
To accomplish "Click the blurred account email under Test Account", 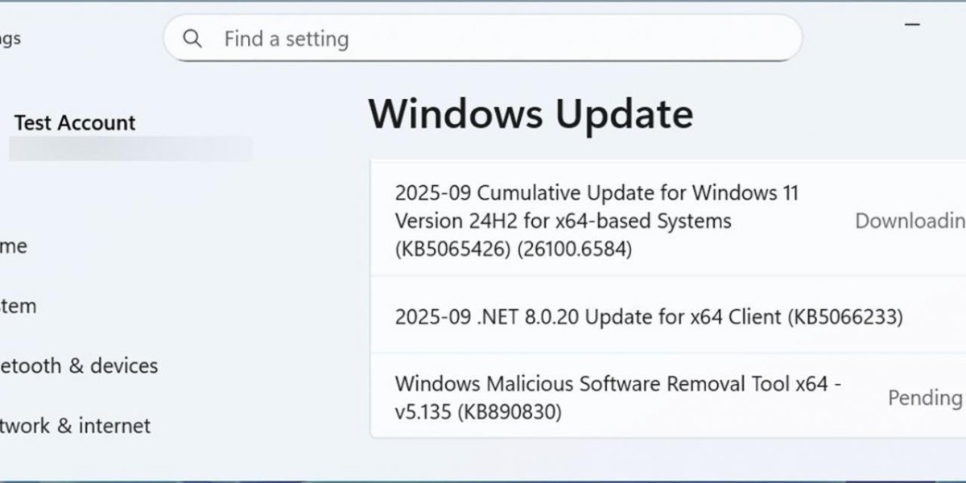I will click(129, 149).
